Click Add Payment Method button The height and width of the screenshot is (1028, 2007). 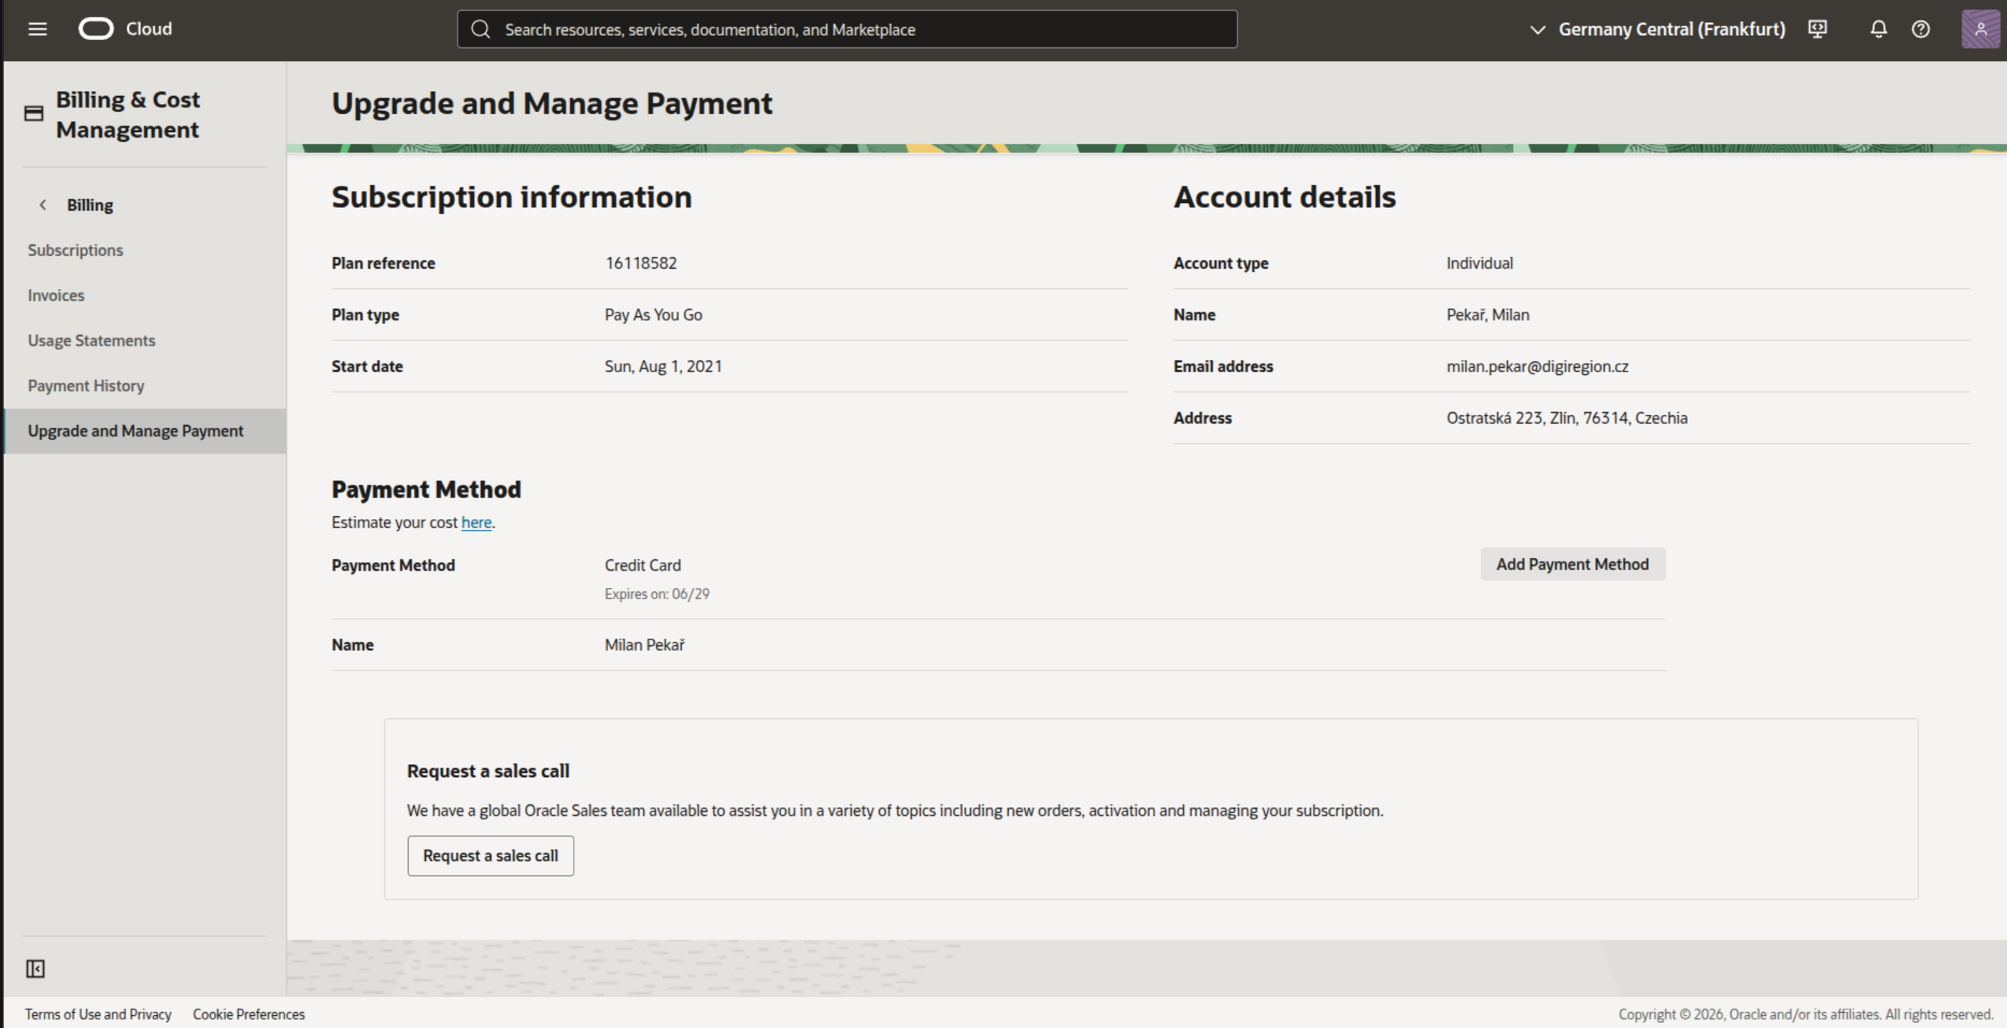point(1573,564)
